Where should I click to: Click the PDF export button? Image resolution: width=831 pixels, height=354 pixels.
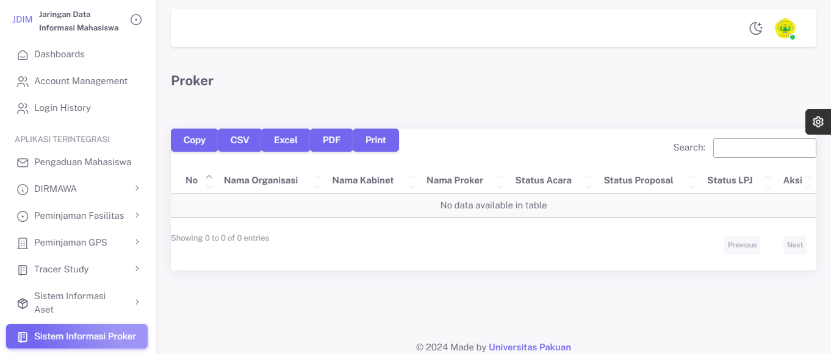point(331,140)
